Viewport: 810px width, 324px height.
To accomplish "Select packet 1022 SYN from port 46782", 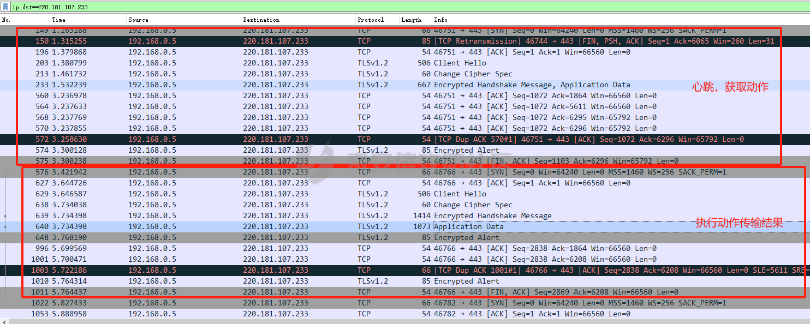I will 405,303.
